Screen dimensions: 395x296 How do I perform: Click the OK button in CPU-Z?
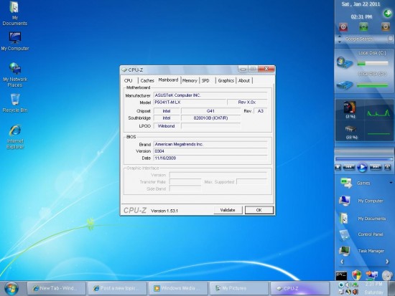[x=259, y=210]
